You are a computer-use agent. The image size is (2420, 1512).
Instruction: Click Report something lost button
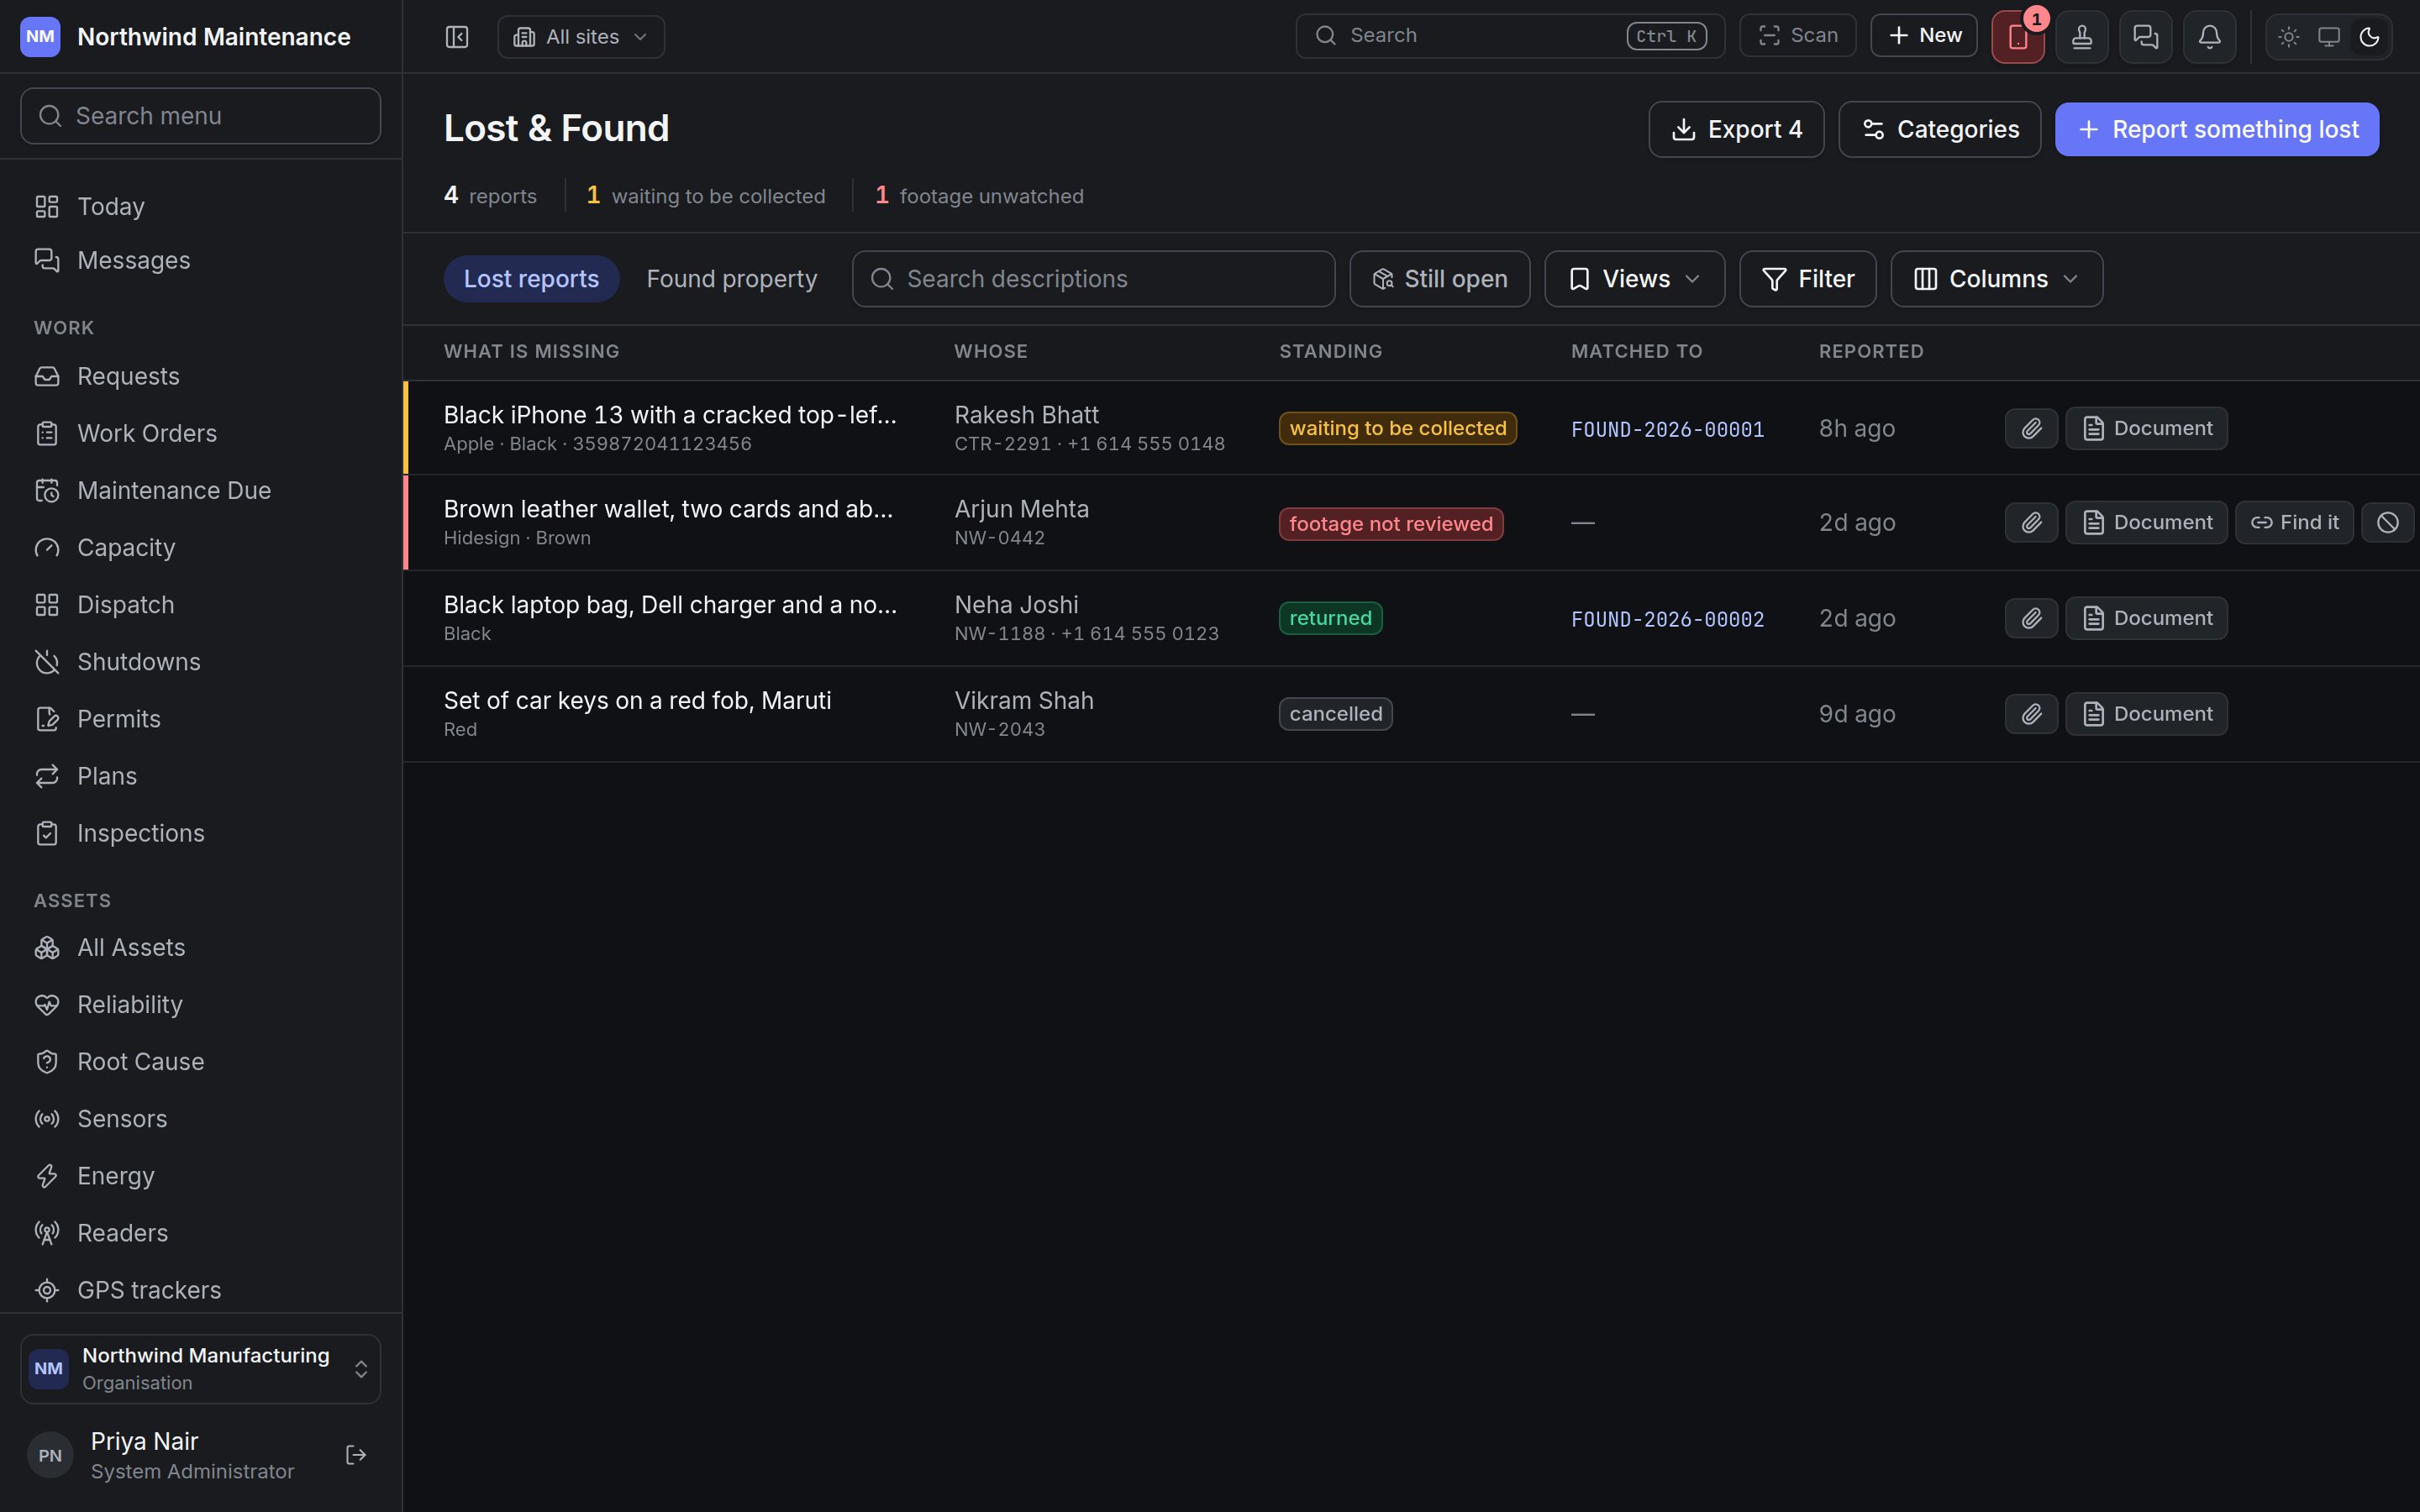pos(2216,129)
